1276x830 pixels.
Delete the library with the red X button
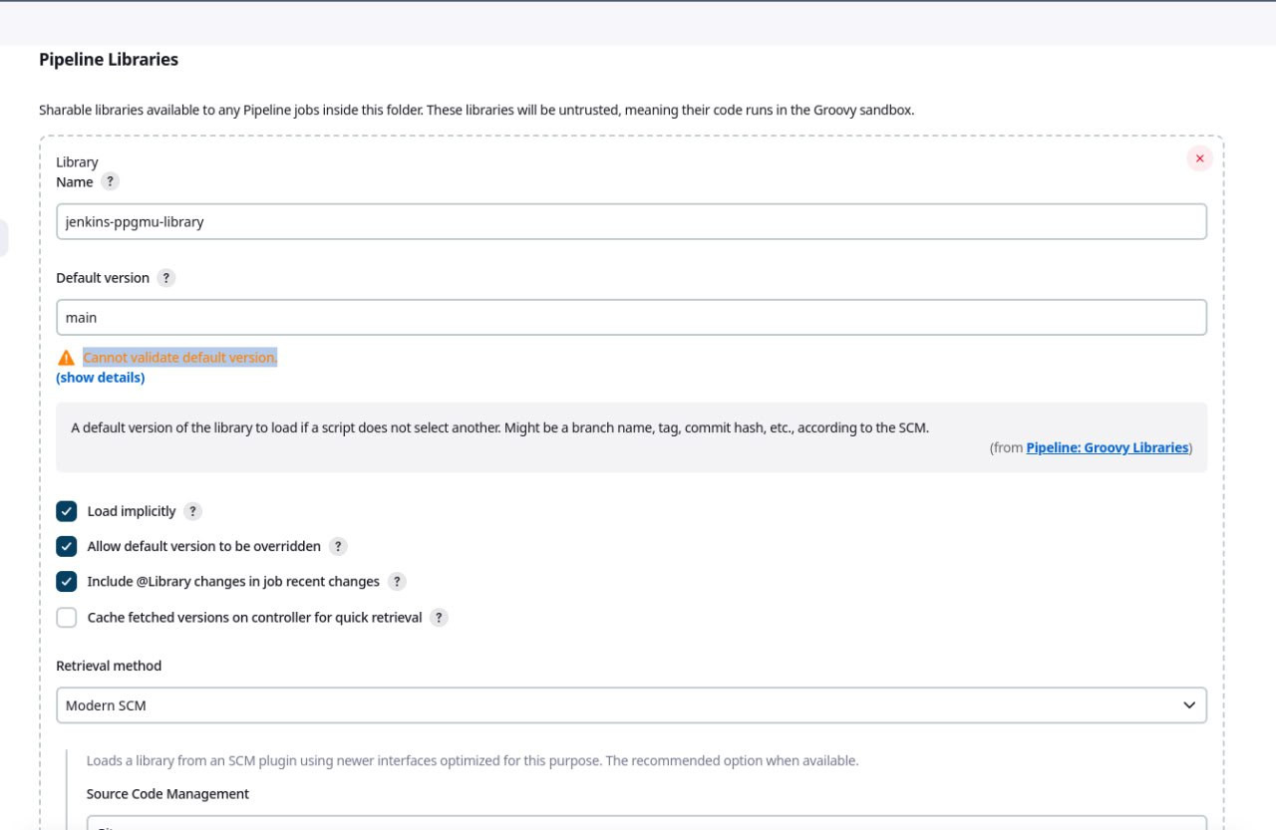pos(1199,158)
